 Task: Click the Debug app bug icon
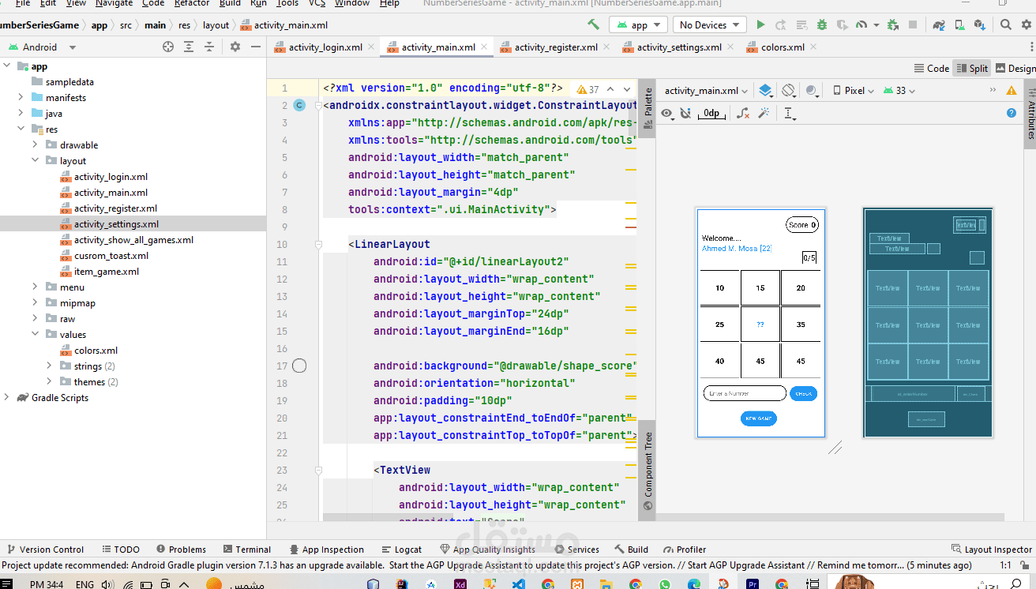pos(822,25)
